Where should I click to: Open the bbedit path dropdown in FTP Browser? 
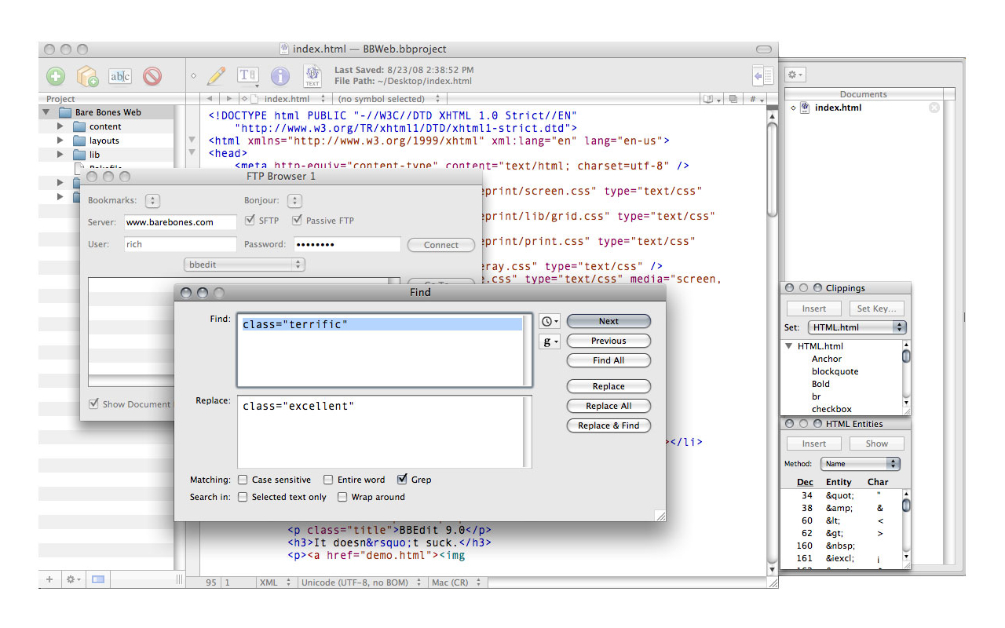pos(244,265)
